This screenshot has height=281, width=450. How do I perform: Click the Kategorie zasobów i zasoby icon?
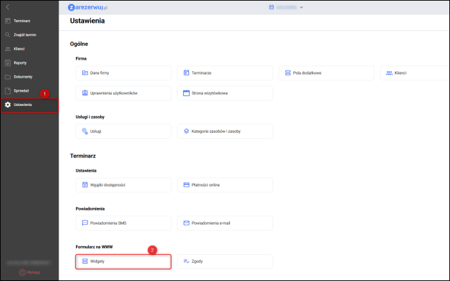pyautogui.click(x=186, y=131)
